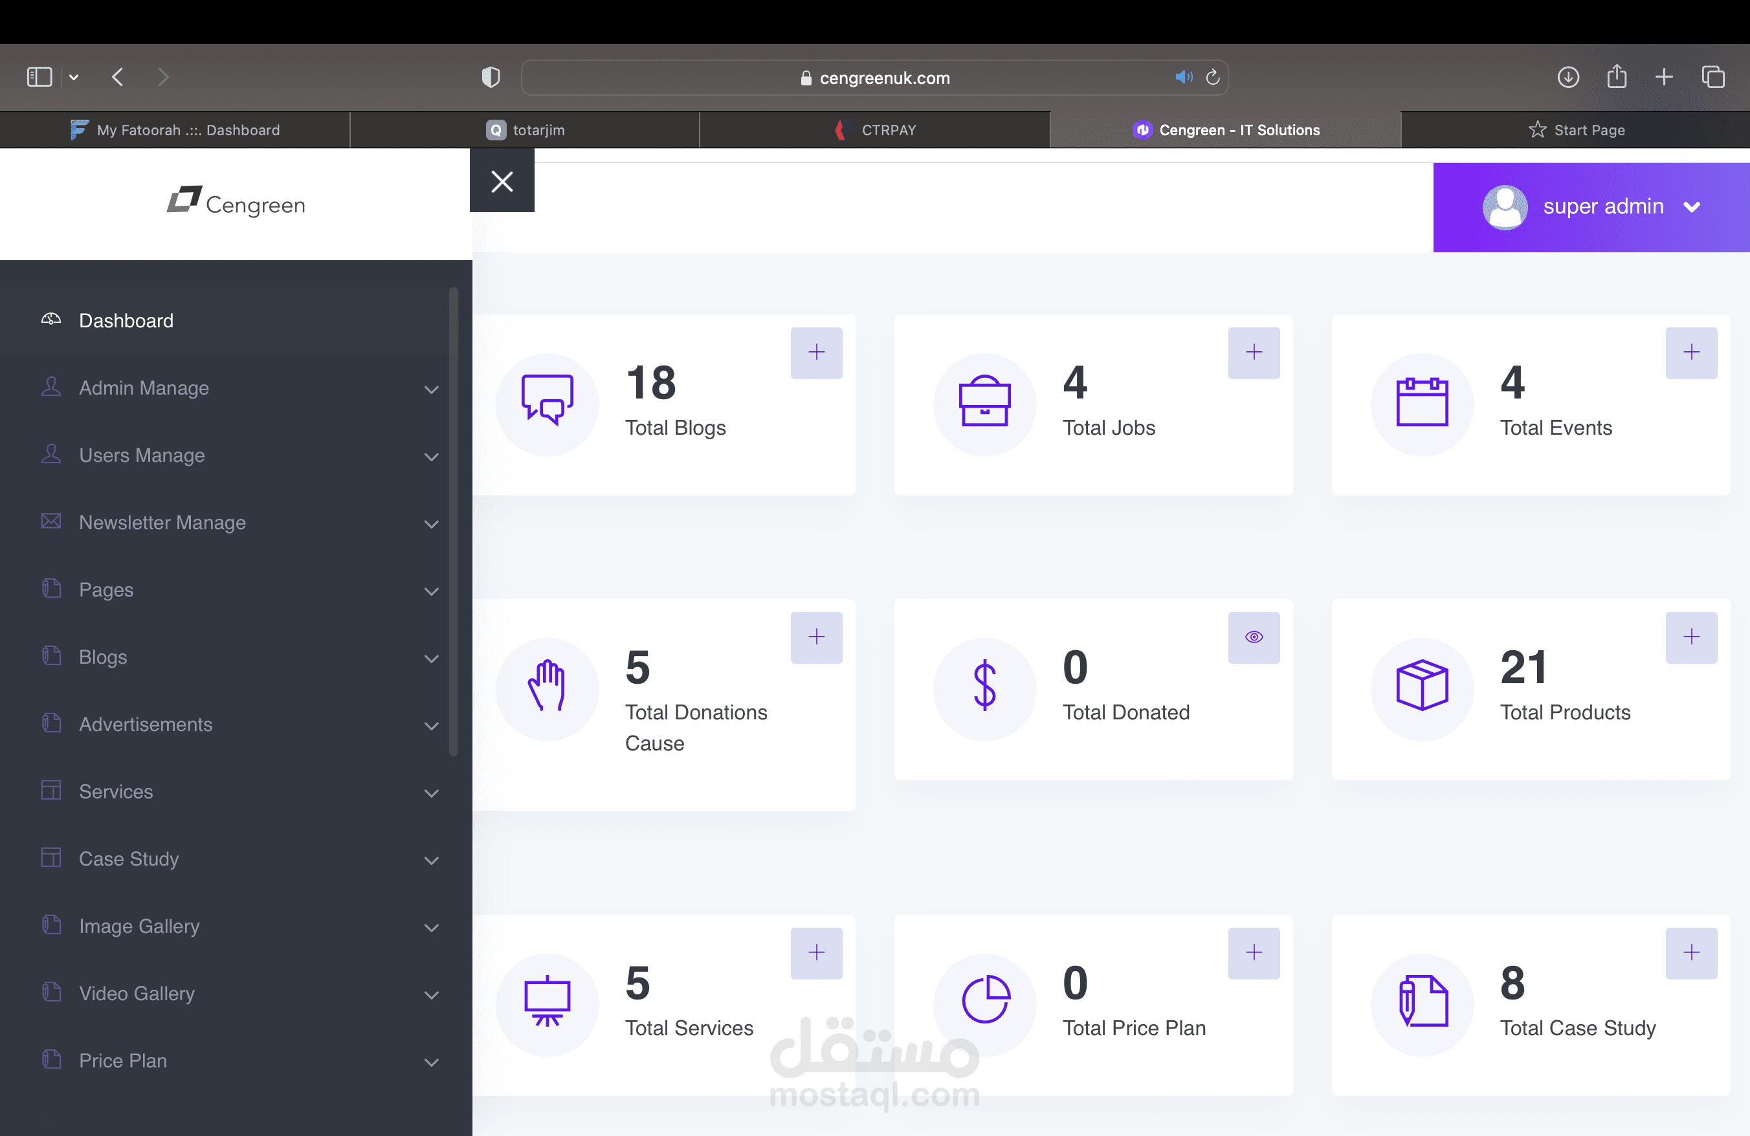Screen dimensions: 1750x1136
Task: Add a price plan with plus button
Action: click(1254, 953)
